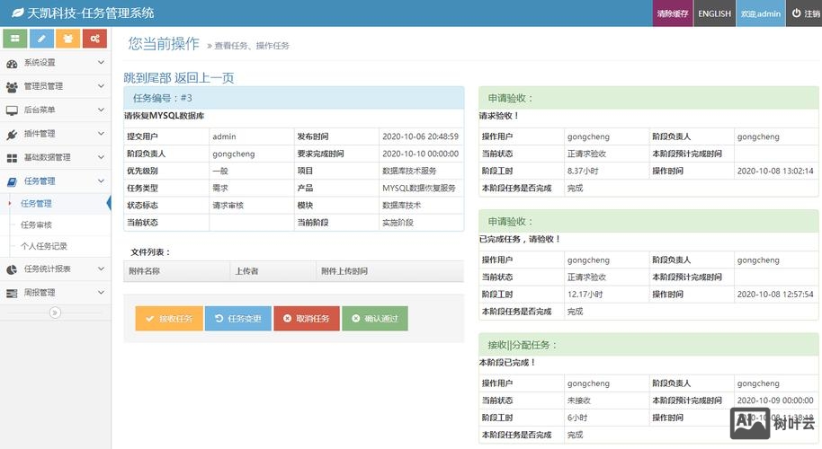Viewport: 822px width, 449px height.
Task: Click the green 确认通过 button
Action: [x=375, y=319]
